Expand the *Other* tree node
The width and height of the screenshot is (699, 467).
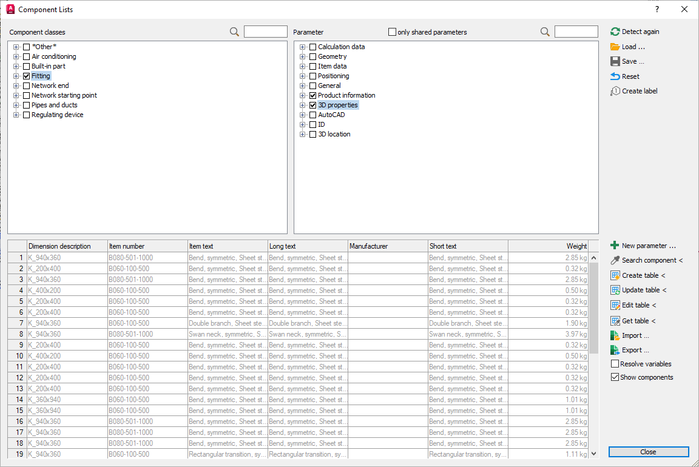click(16, 47)
